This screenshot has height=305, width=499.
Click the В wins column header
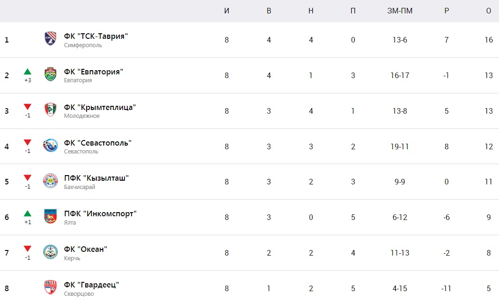(269, 11)
